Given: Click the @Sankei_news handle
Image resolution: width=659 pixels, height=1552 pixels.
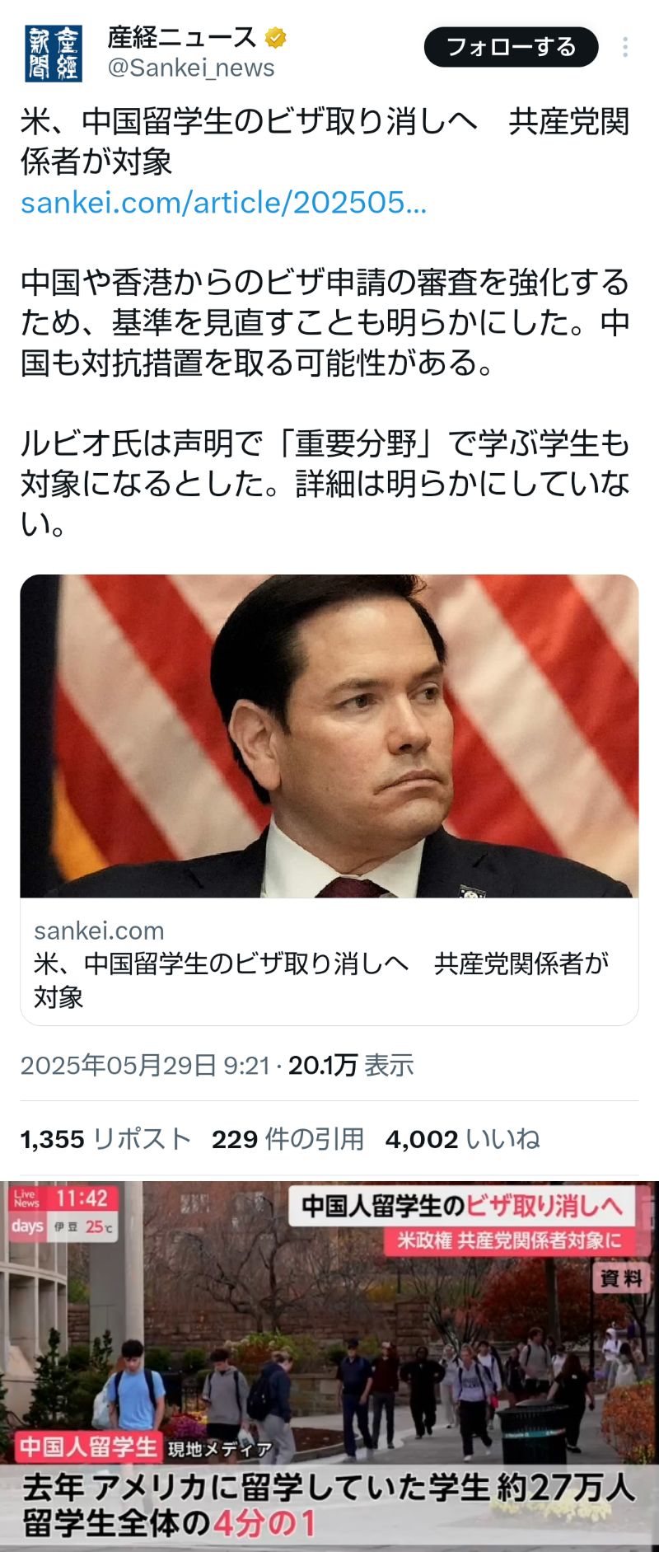Looking at the screenshot, I should [191, 68].
